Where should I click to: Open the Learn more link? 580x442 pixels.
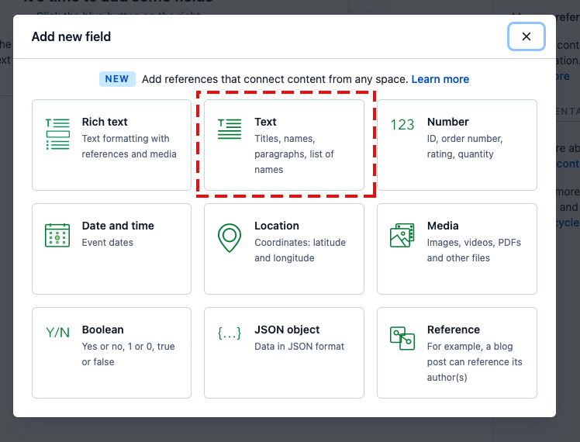tap(440, 79)
